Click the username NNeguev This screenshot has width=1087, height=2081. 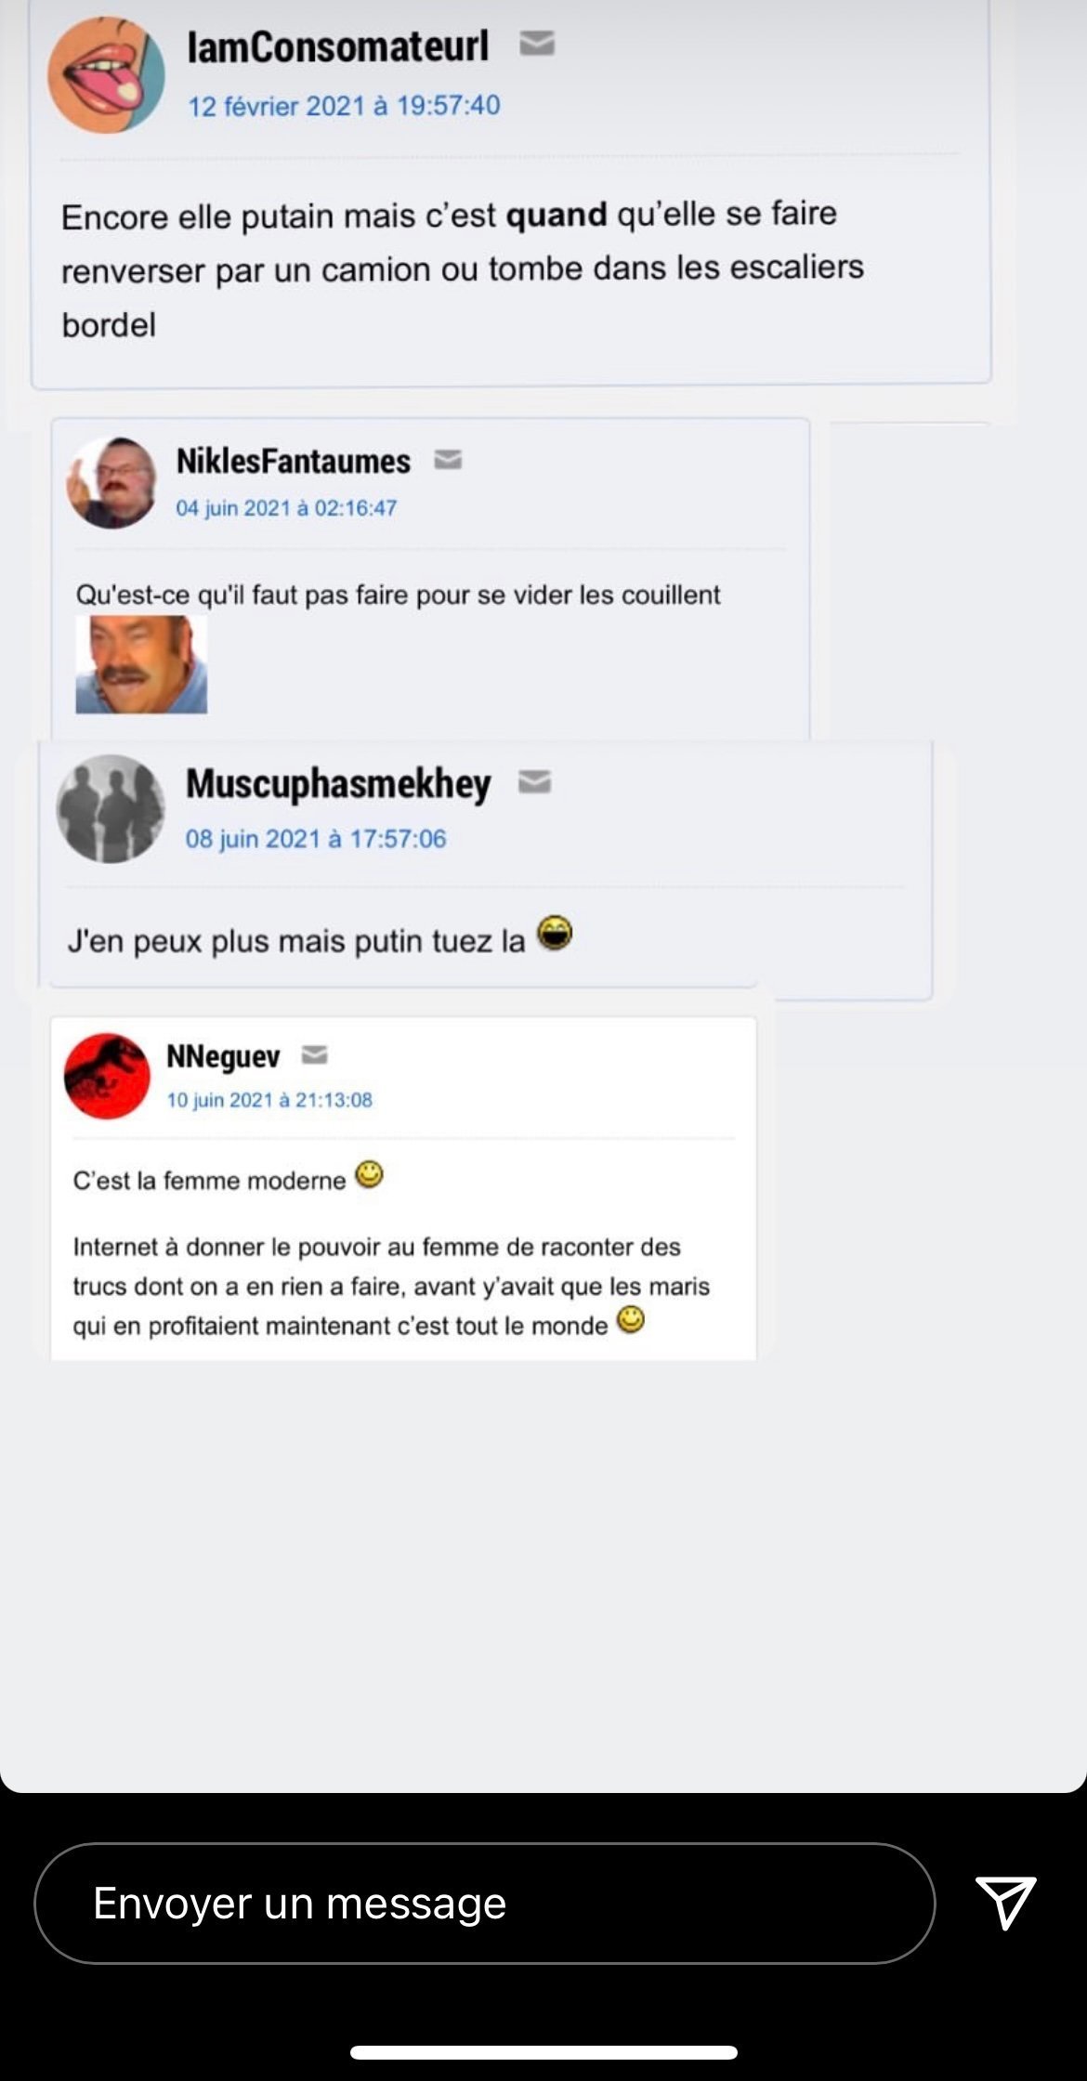point(223,1057)
